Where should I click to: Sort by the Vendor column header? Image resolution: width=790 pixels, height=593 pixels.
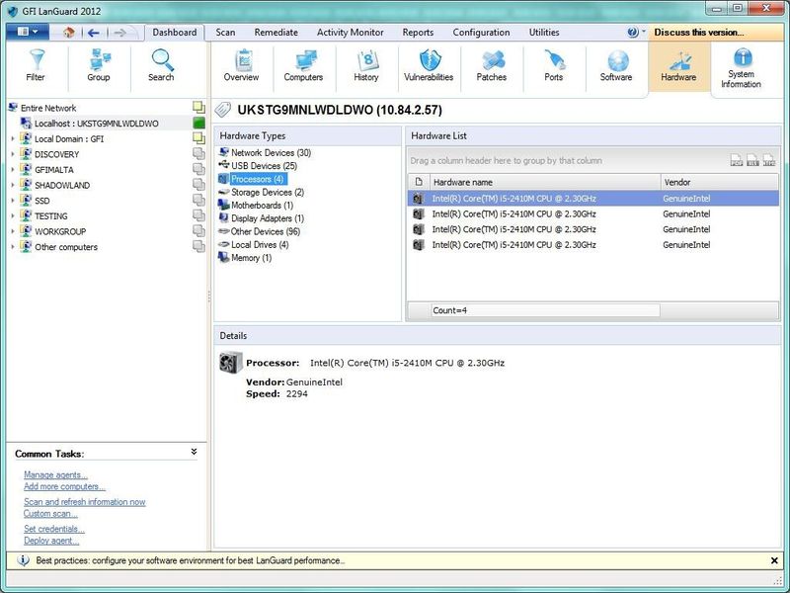coord(719,182)
